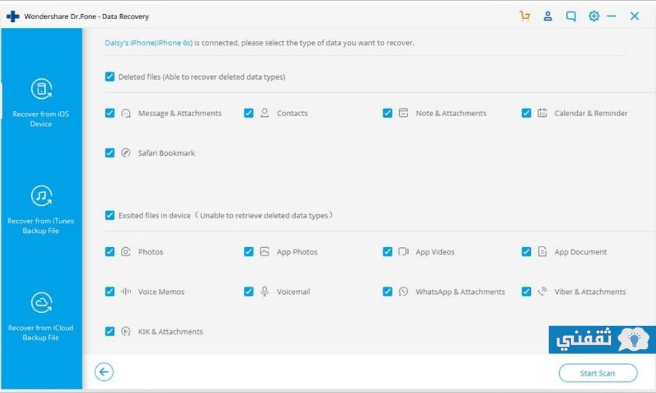Switch to Recover from iOS Device tab
This screenshot has width=656, height=393.
(42, 104)
